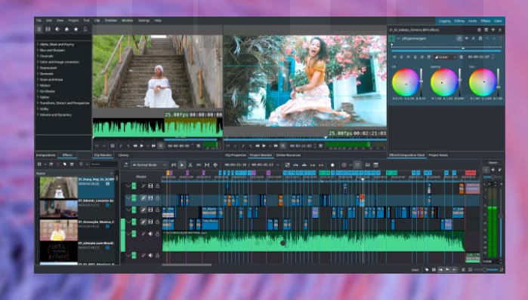The width and height of the screenshot is (528, 300).
Task: Move Lift/gamma/gain effect up
Action: click(x=487, y=38)
